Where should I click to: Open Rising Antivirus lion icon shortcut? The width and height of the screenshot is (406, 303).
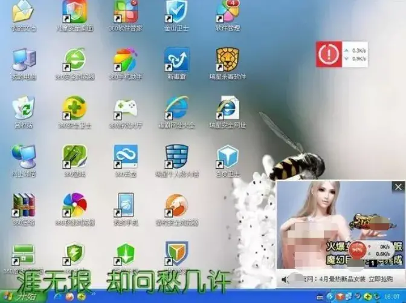pos(228,60)
